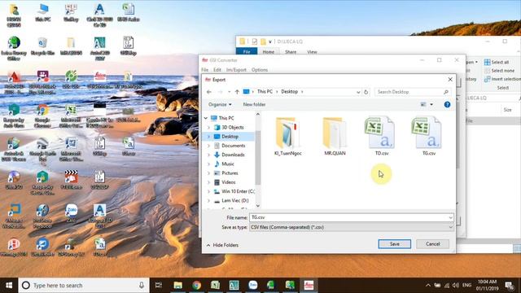Click This PC in the address breadcrumb
This screenshot has height=293, width=521.
coord(265,91)
